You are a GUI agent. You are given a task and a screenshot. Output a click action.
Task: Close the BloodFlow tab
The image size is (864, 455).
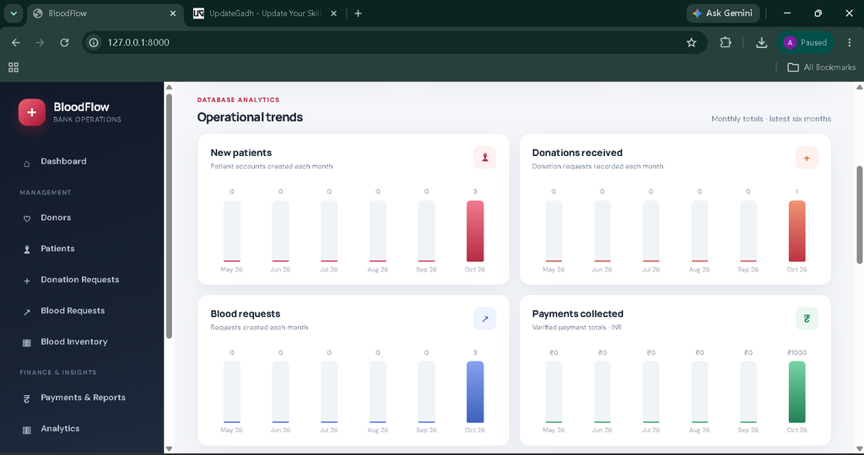(173, 13)
